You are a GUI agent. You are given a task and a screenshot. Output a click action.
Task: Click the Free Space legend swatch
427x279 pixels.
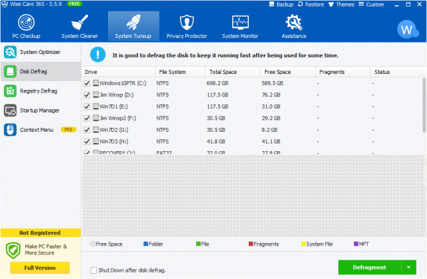(93, 244)
